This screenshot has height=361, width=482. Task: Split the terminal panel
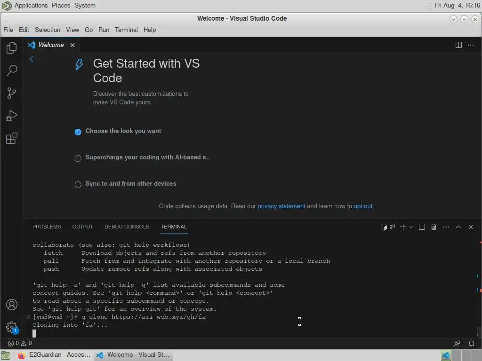click(x=422, y=227)
